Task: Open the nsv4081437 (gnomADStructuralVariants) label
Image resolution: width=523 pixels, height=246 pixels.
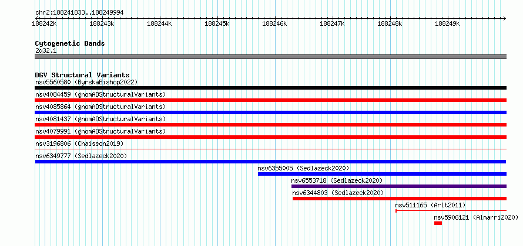Action: tap(100, 119)
